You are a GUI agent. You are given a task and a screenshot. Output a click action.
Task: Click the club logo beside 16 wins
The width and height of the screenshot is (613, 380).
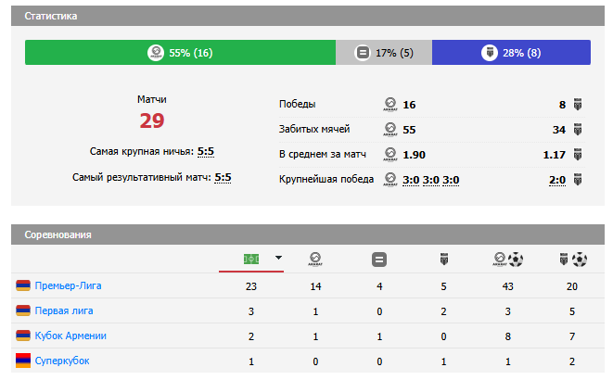(390, 105)
